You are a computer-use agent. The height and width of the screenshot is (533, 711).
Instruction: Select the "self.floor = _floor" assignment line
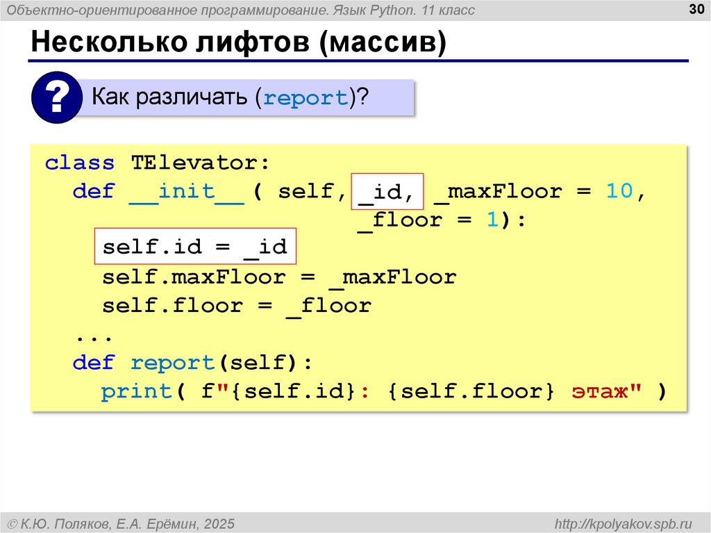click(x=237, y=306)
